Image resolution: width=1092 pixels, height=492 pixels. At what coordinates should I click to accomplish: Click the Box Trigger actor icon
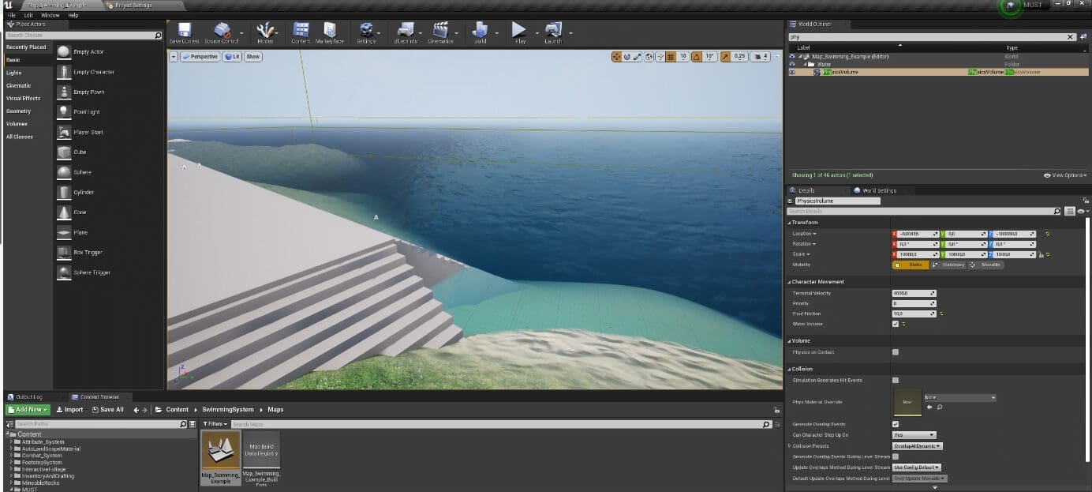coord(64,252)
